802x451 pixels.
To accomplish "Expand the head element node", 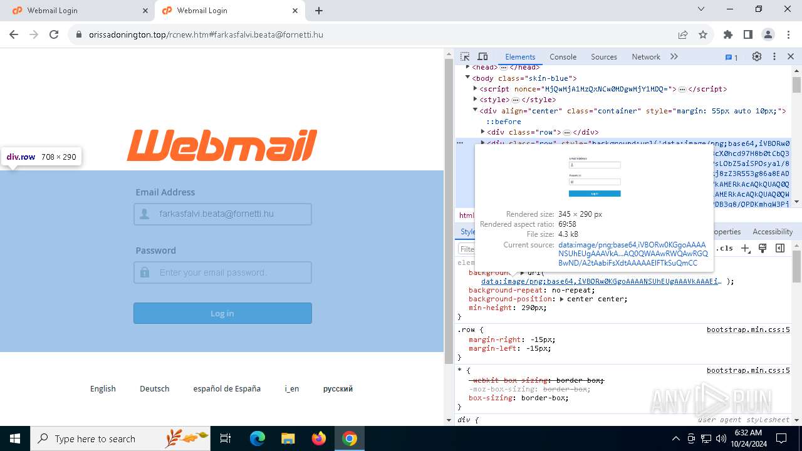I will click(x=467, y=67).
